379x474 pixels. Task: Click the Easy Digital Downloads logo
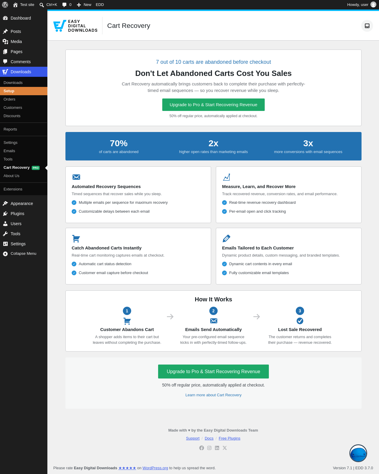pyautogui.click(x=76, y=26)
